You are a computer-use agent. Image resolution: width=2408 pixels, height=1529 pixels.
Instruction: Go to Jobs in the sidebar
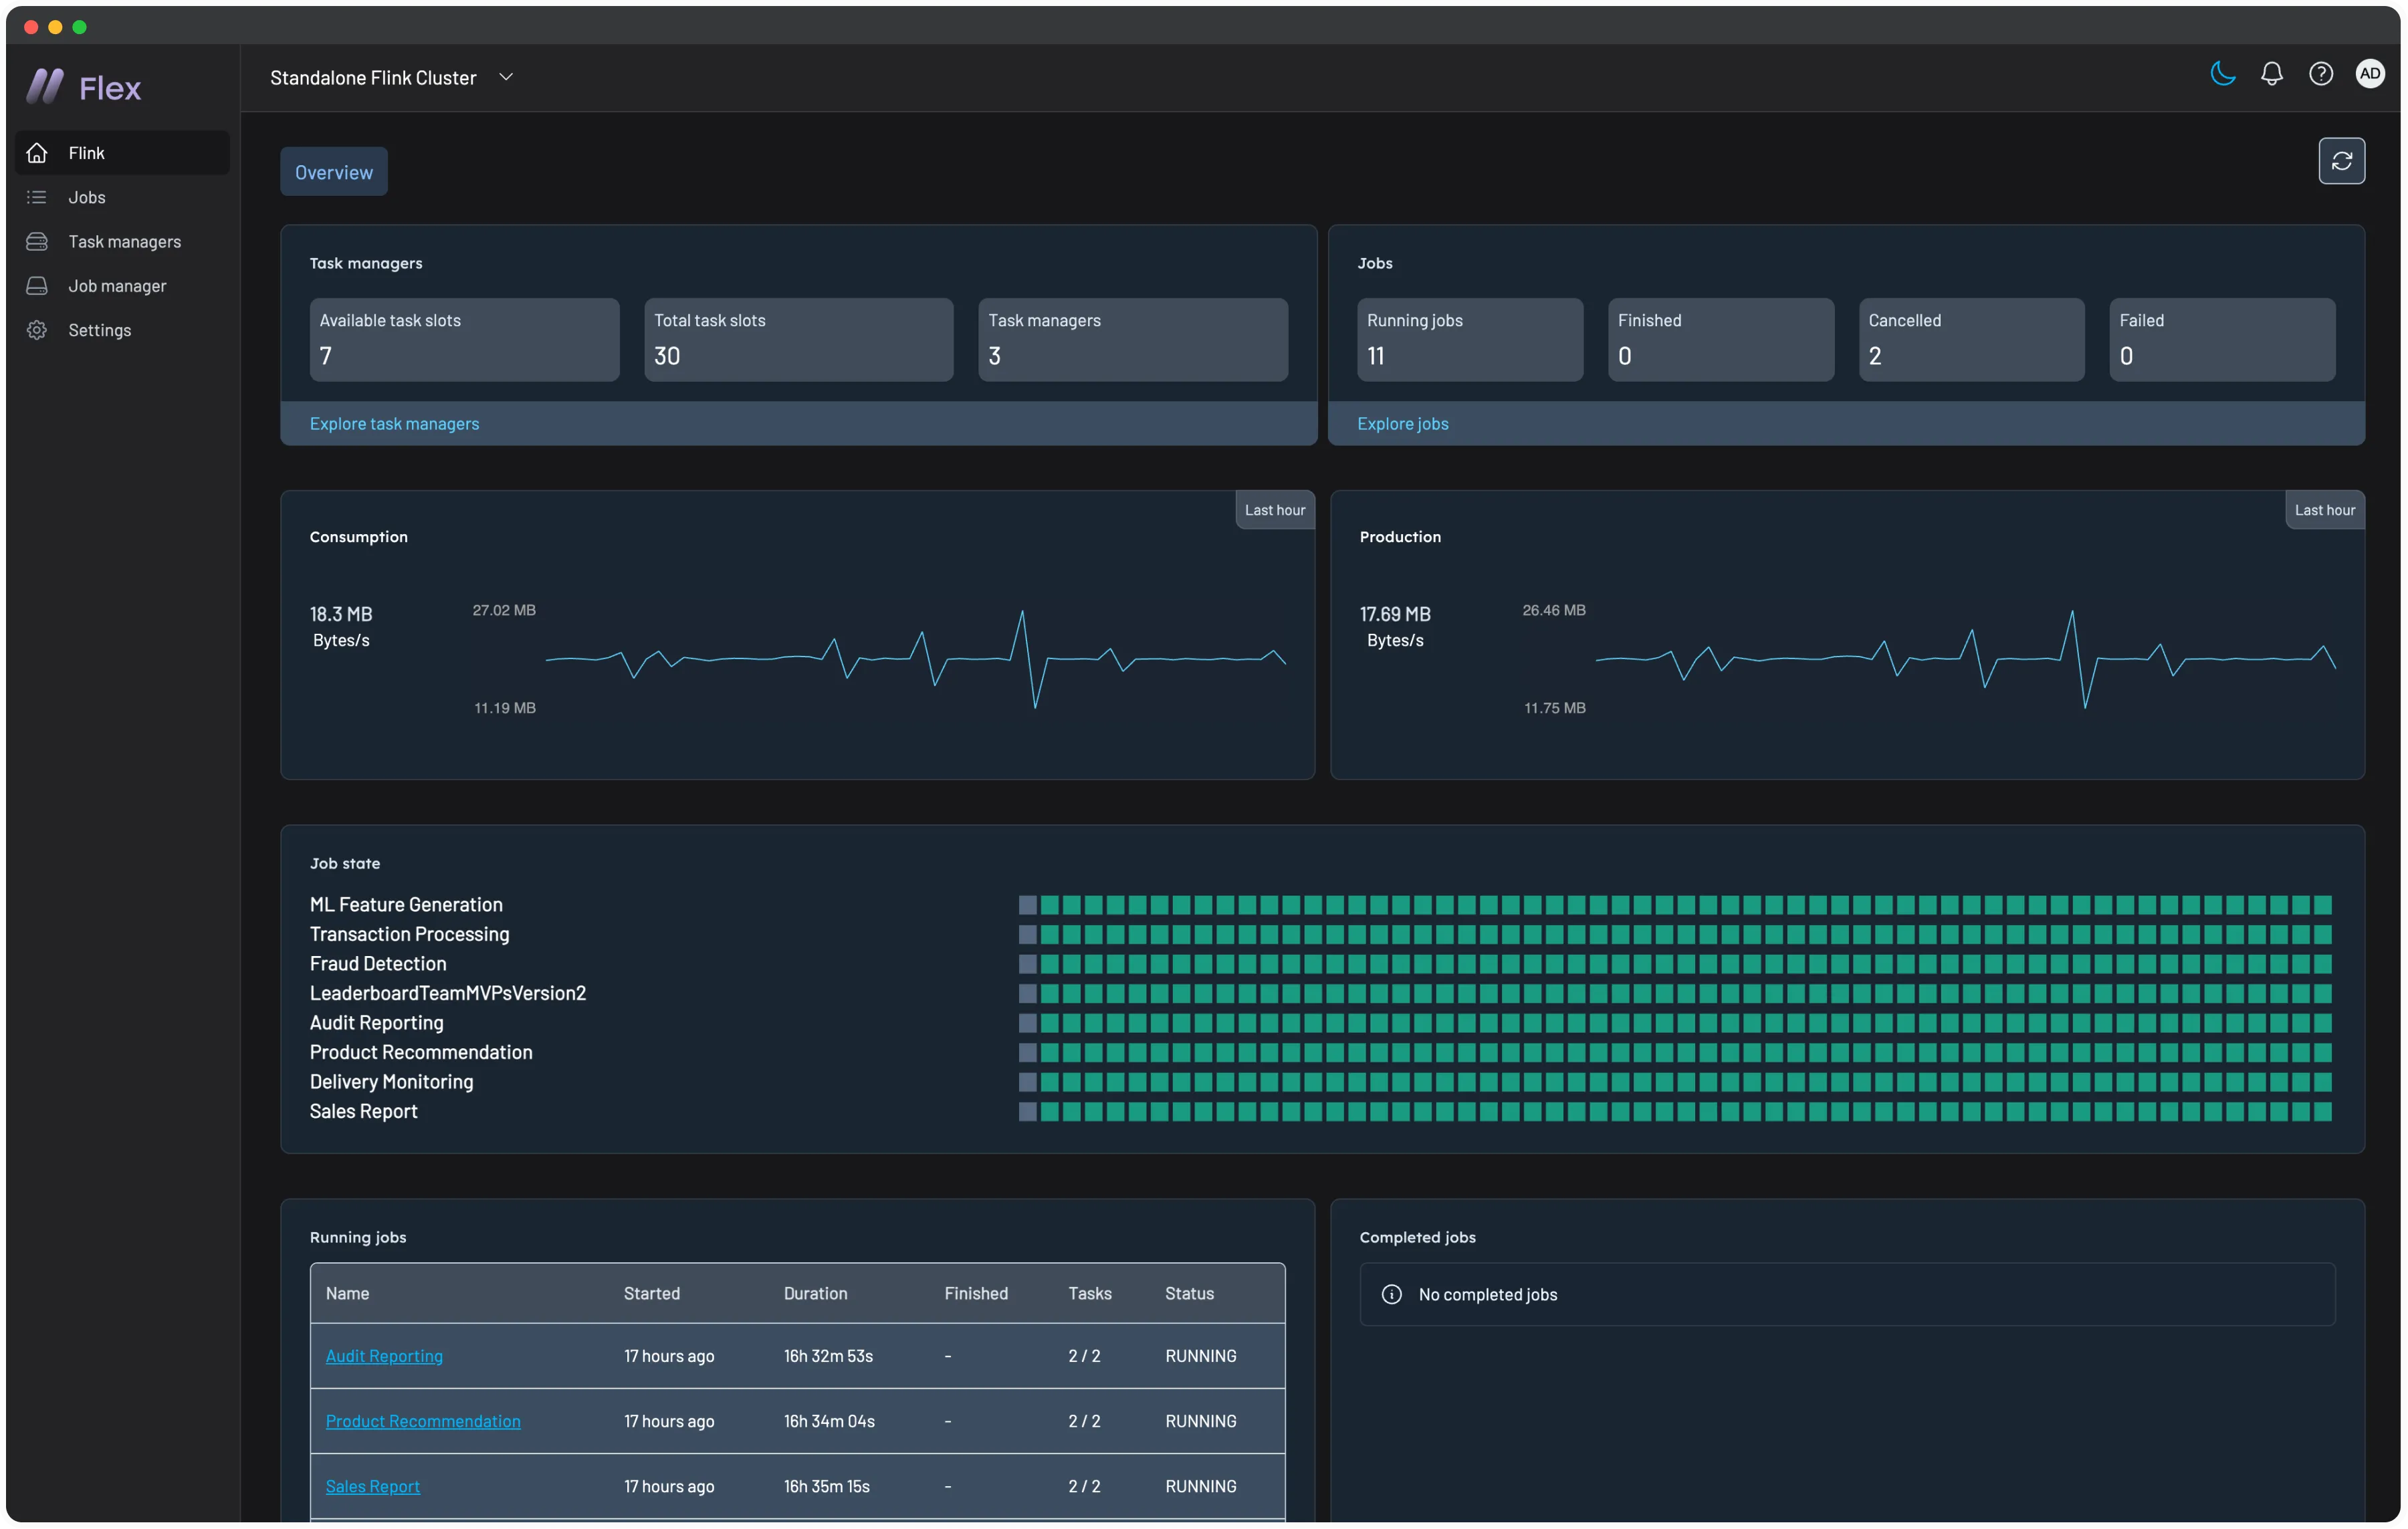click(x=87, y=197)
